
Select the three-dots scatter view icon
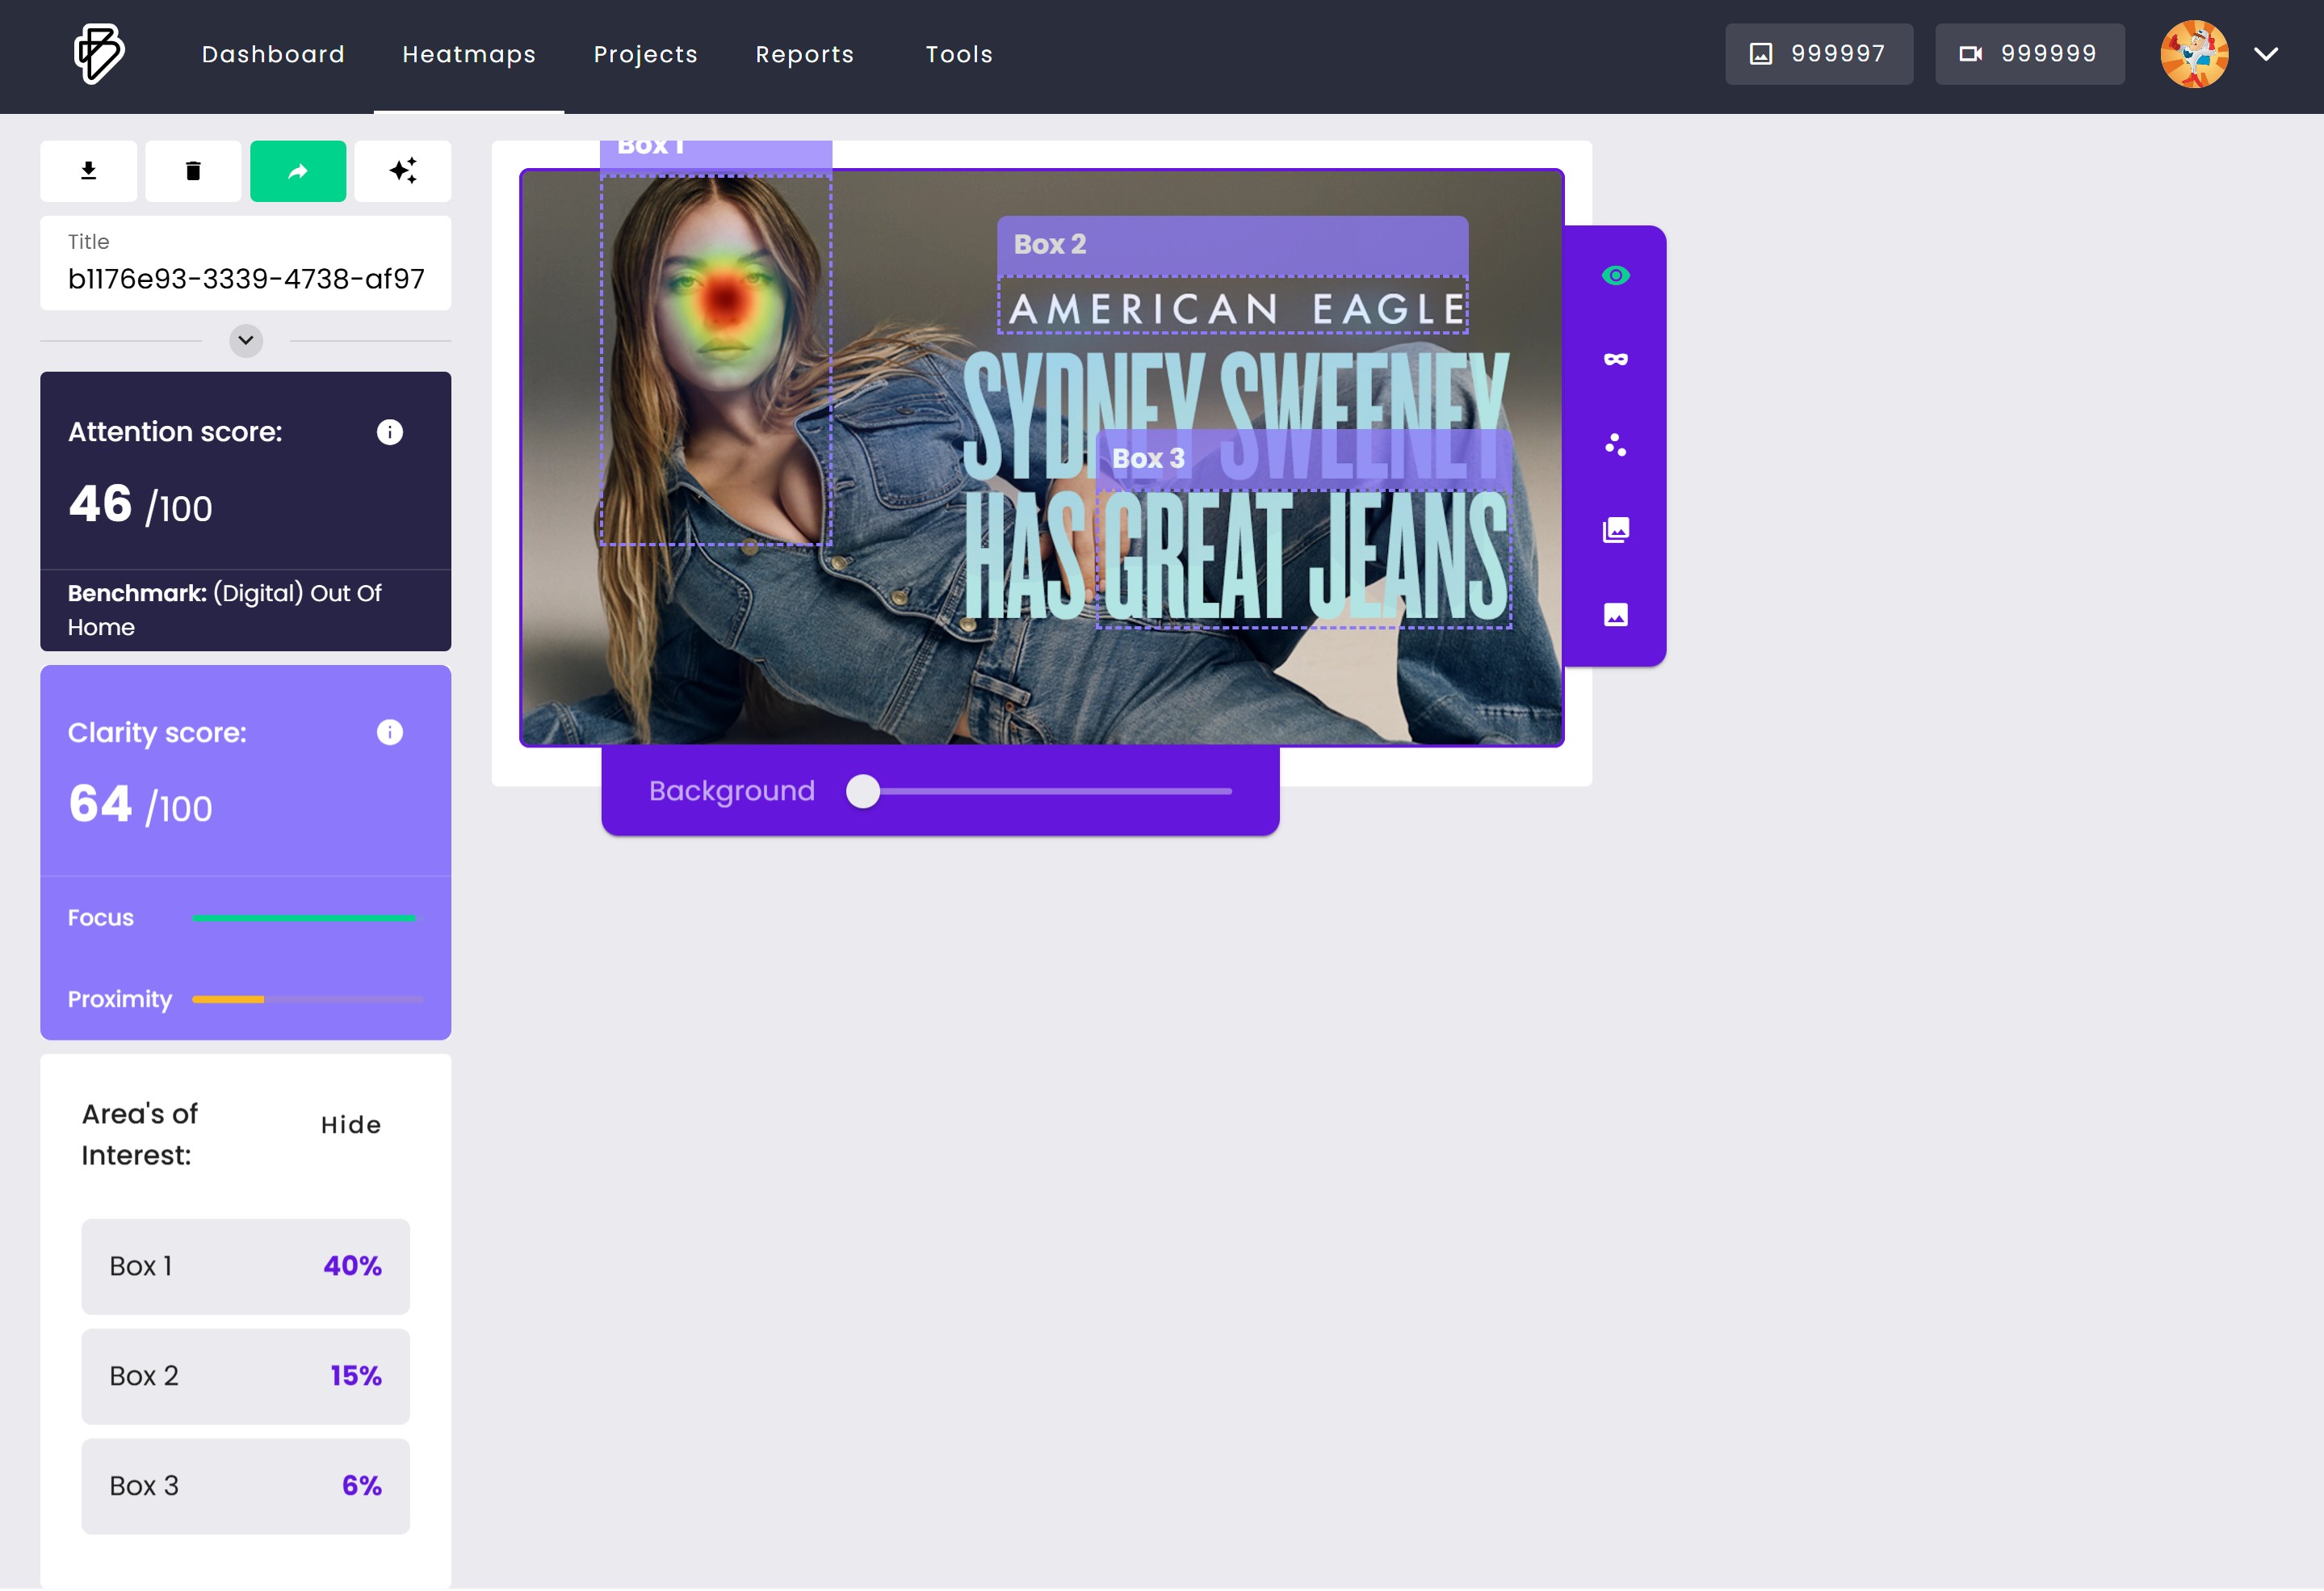pyautogui.click(x=1616, y=444)
